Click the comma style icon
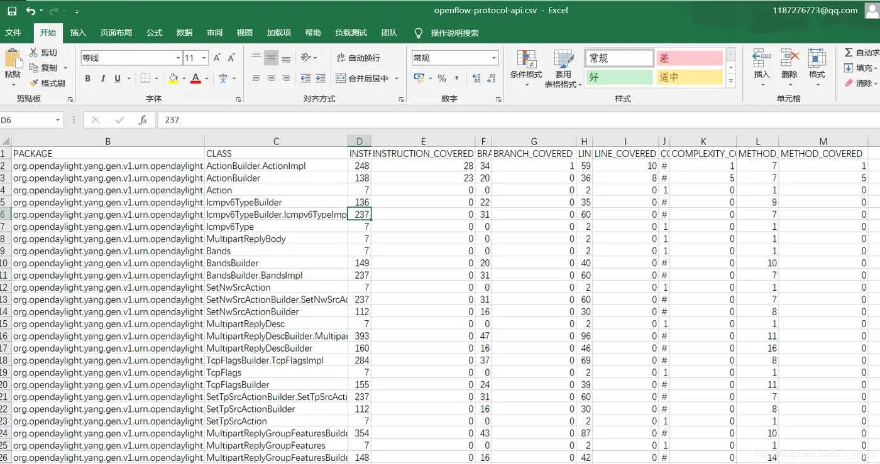 [457, 78]
